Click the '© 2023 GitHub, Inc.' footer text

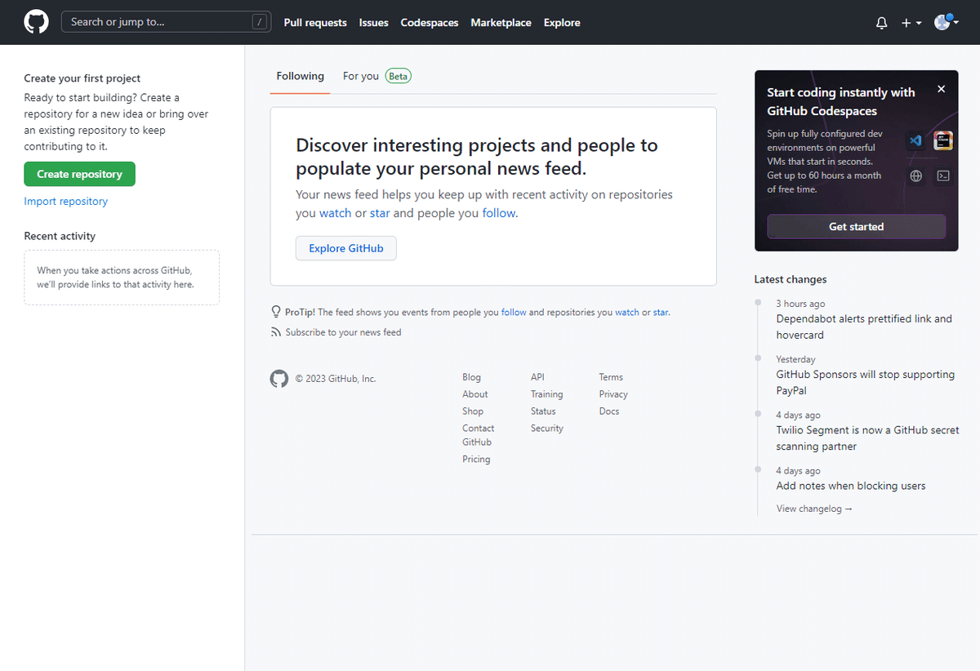(x=336, y=379)
